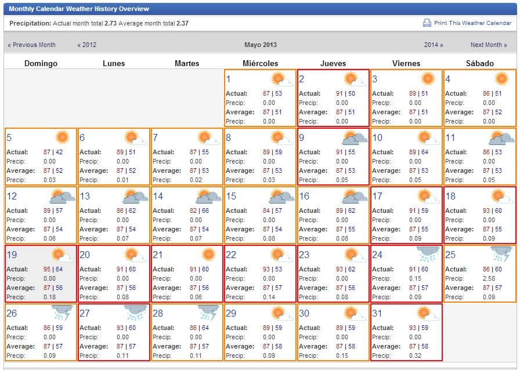520x370 pixels.
Task: Click the rain icon on day 27
Action: [x=135, y=313]
